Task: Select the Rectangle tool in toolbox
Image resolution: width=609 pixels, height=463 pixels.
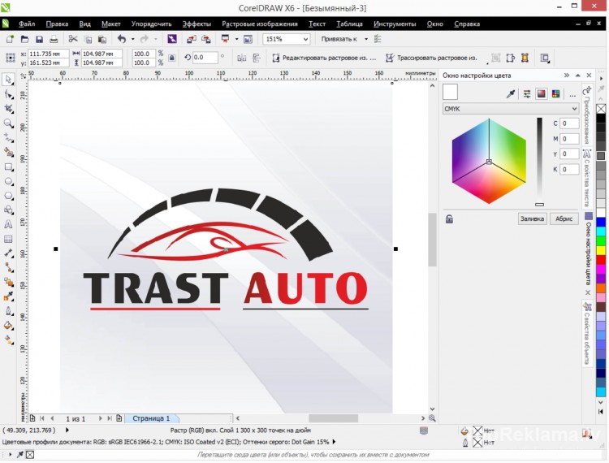Action: (8, 167)
